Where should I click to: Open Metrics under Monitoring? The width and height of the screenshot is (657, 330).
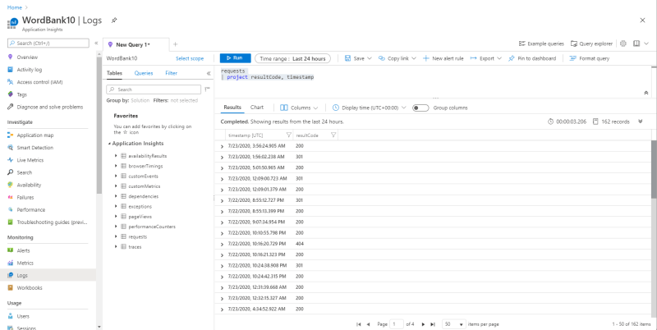click(25, 263)
